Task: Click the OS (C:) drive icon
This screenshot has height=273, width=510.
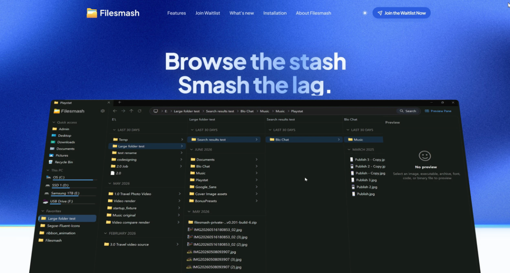Action: point(48,177)
